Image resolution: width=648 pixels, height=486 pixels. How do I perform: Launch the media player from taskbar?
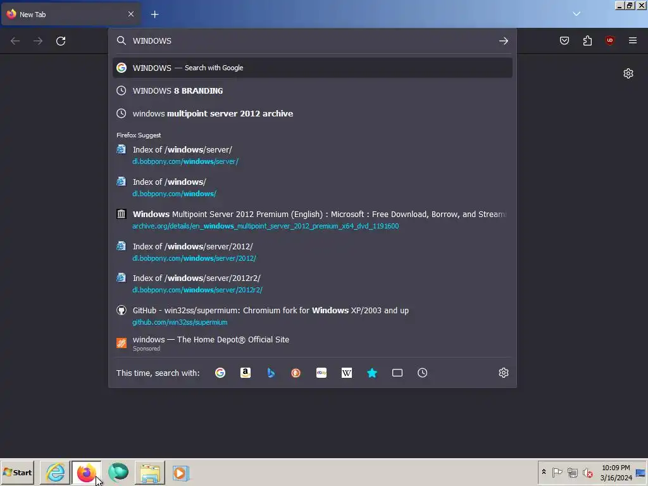click(x=181, y=472)
